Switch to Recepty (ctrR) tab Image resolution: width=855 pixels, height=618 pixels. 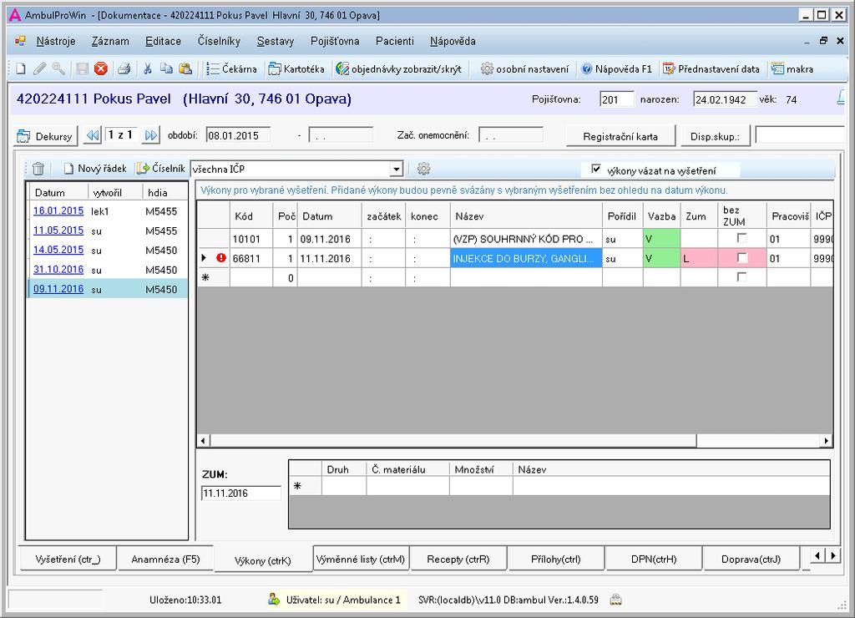click(x=458, y=559)
